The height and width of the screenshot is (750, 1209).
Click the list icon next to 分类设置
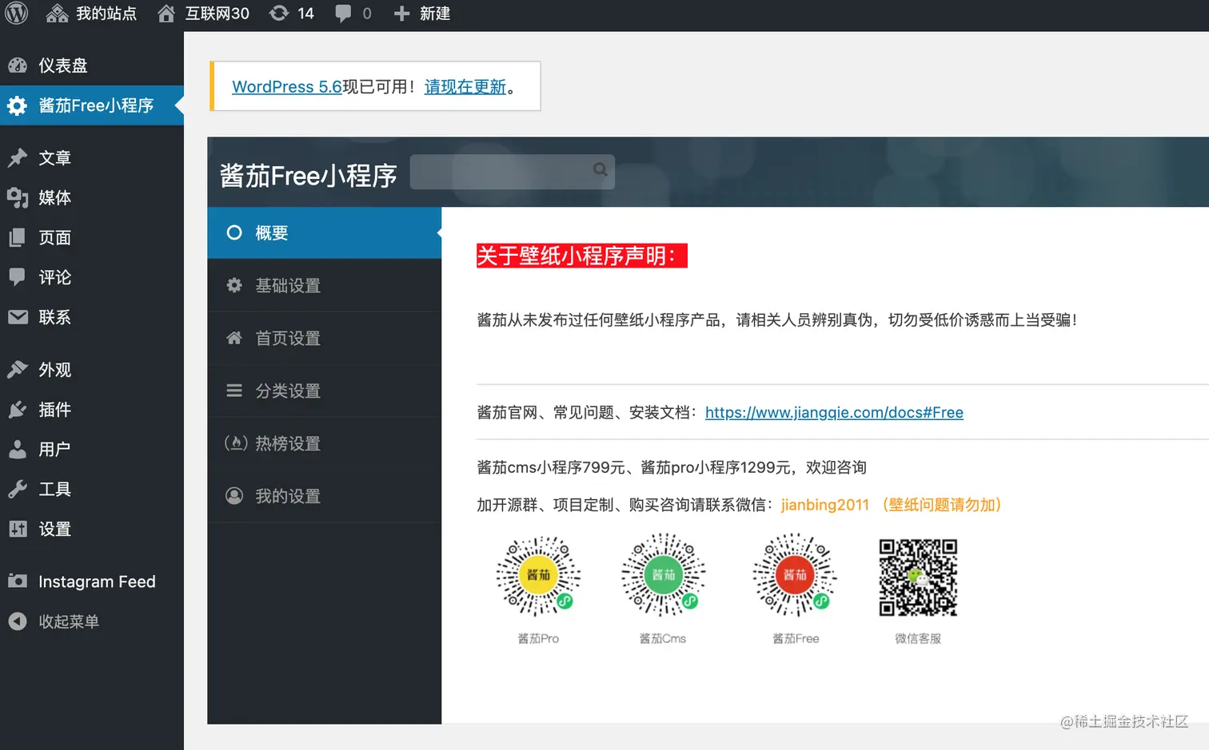(234, 391)
